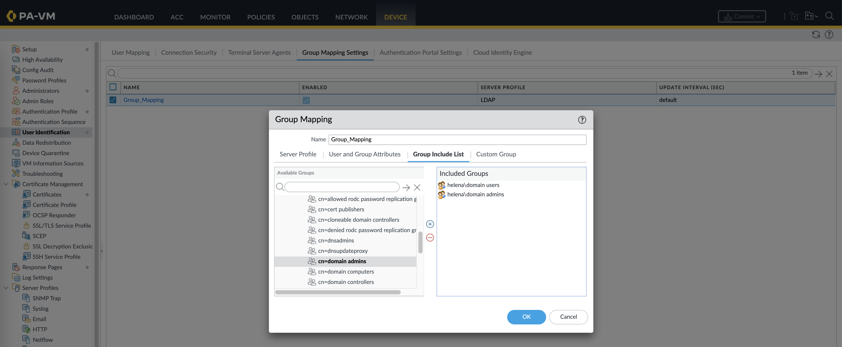842x347 pixels.
Task: Uncheck the Group_Mapping row checkbox
Action: pos(113,100)
